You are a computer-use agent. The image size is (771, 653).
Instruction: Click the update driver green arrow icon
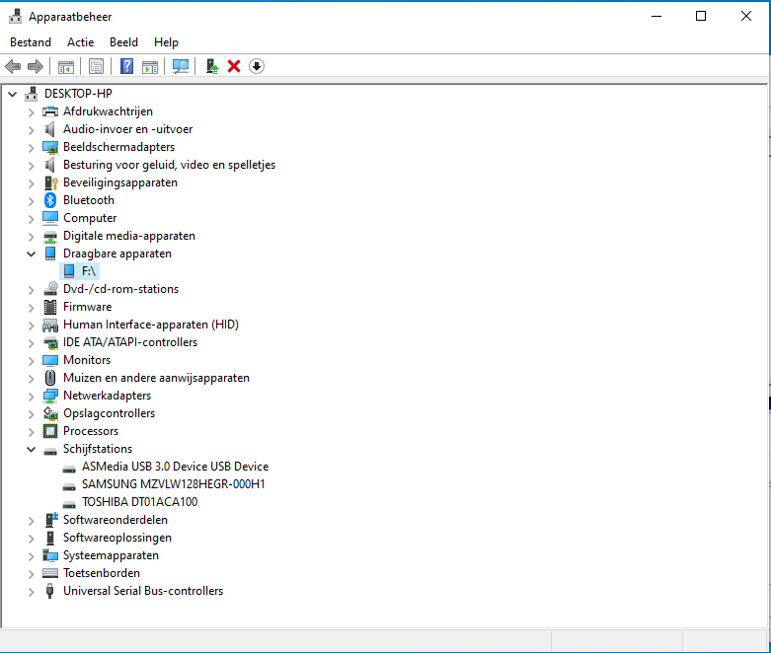click(x=211, y=66)
